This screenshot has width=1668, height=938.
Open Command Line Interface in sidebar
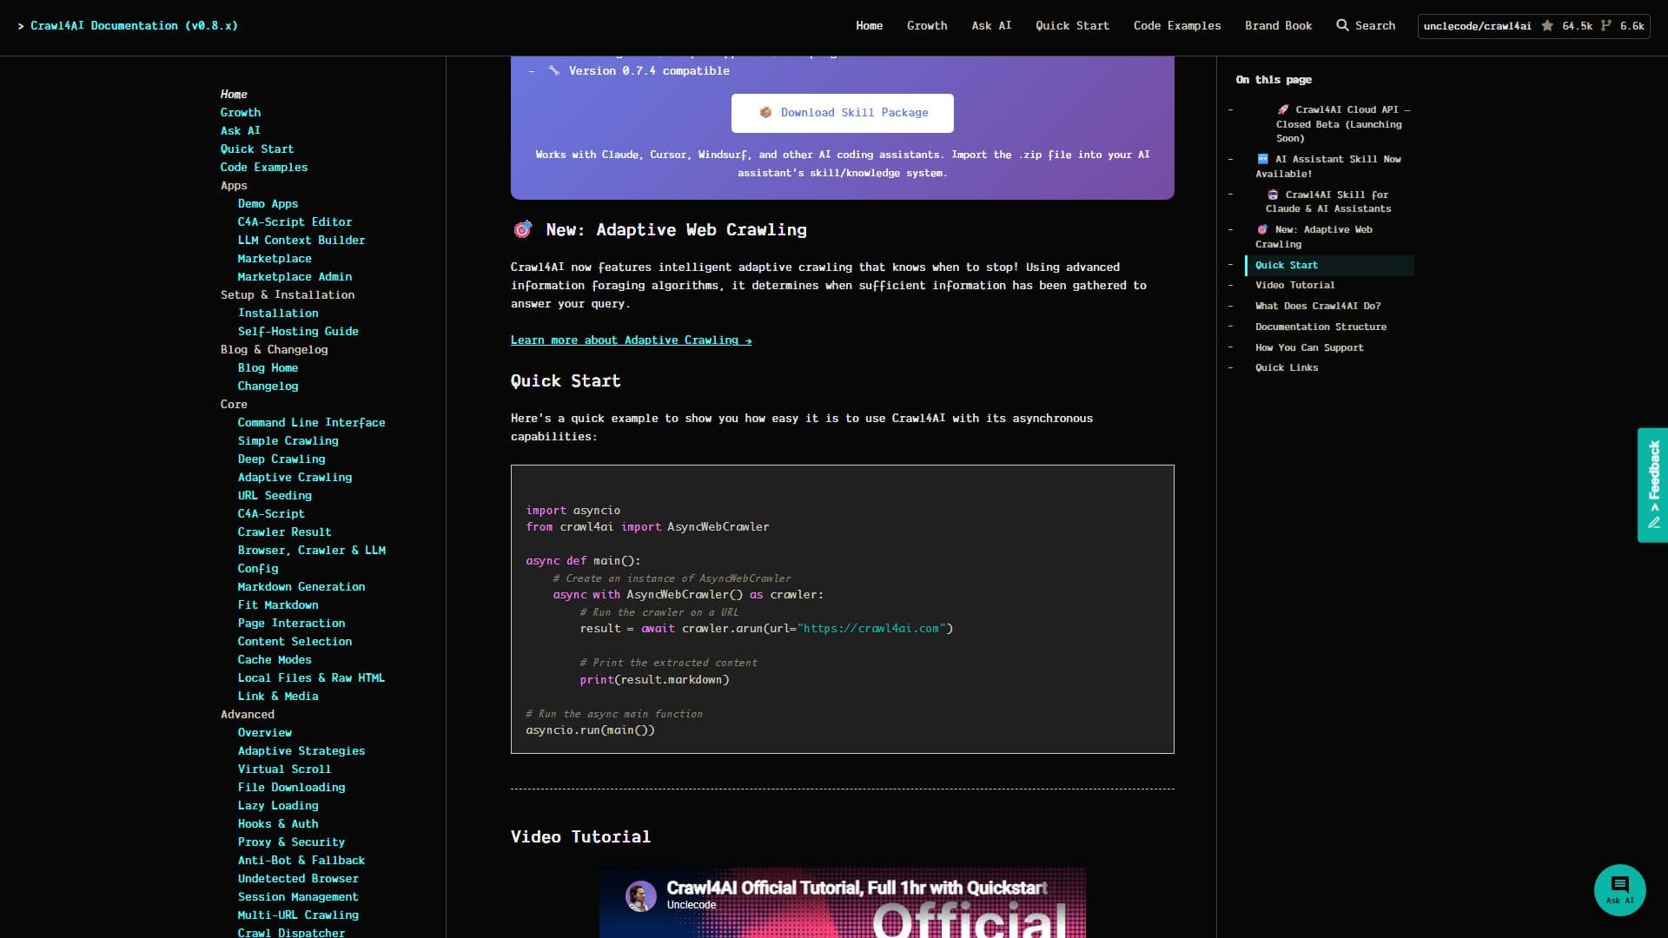pos(311,422)
